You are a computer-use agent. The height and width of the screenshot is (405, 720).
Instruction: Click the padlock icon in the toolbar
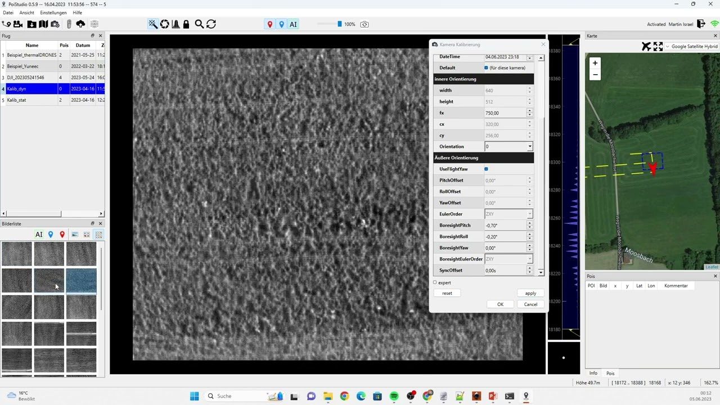[186, 24]
